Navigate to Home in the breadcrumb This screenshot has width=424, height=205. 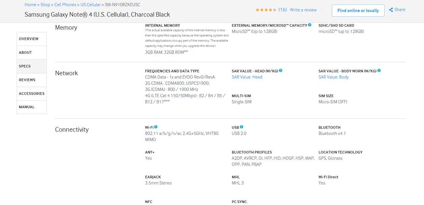(x=30, y=5)
